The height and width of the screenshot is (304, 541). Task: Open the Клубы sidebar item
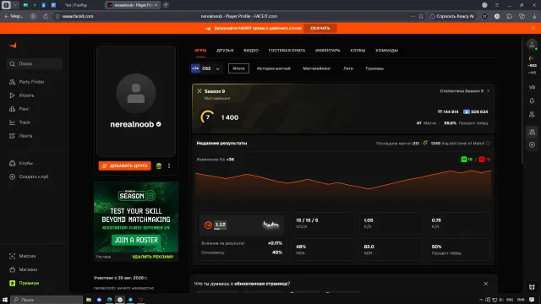21,163
